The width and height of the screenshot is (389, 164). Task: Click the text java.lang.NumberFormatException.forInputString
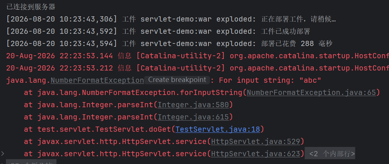coord(140,93)
